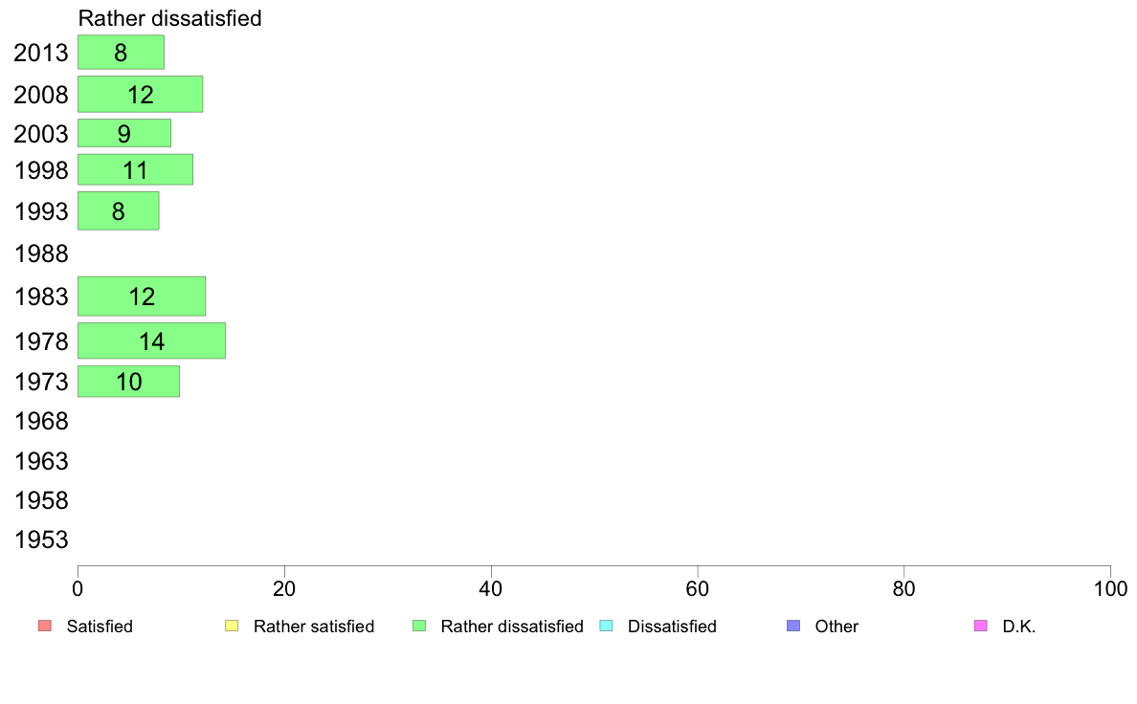Select the 1978 bar showing 14
The image size is (1137, 704).
tap(151, 341)
